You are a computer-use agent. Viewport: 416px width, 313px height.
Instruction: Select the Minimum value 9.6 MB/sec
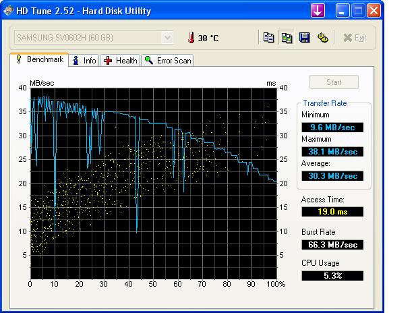[332, 127]
